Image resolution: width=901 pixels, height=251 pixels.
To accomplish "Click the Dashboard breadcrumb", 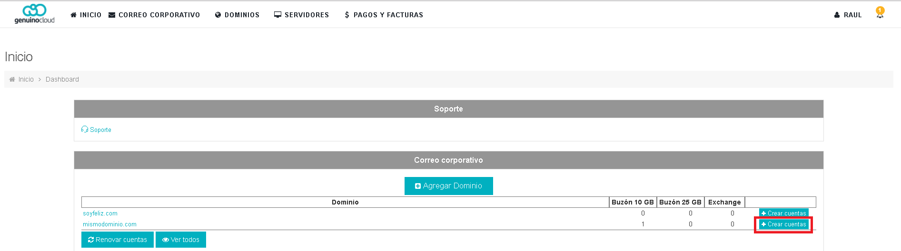I will coord(62,79).
